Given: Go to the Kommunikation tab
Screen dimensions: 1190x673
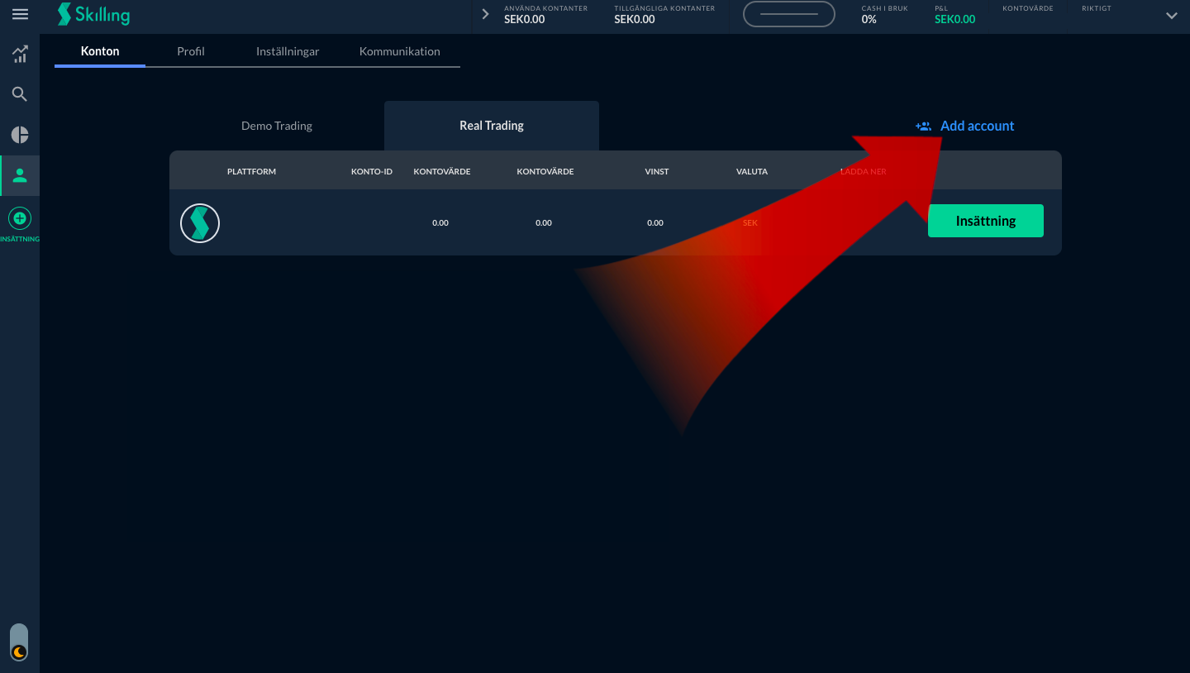Looking at the screenshot, I should 399,51.
